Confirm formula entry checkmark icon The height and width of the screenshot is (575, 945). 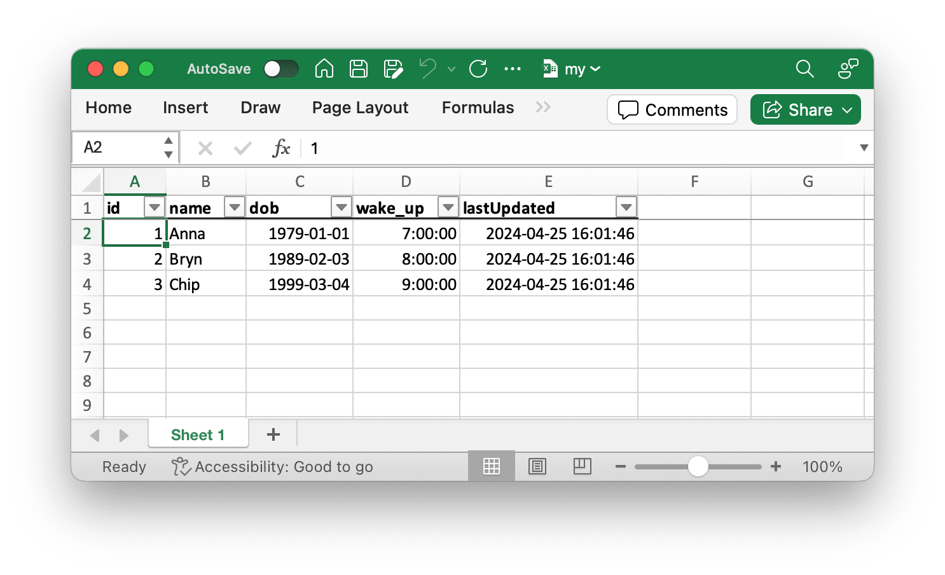[242, 148]
